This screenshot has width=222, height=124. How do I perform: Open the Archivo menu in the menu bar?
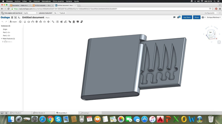pos(17,1)
